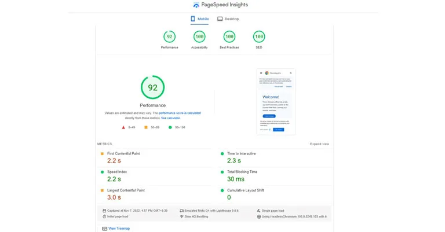Click the Largest Contentful Paint metric label
445x232 pixels.
[126, 190]
